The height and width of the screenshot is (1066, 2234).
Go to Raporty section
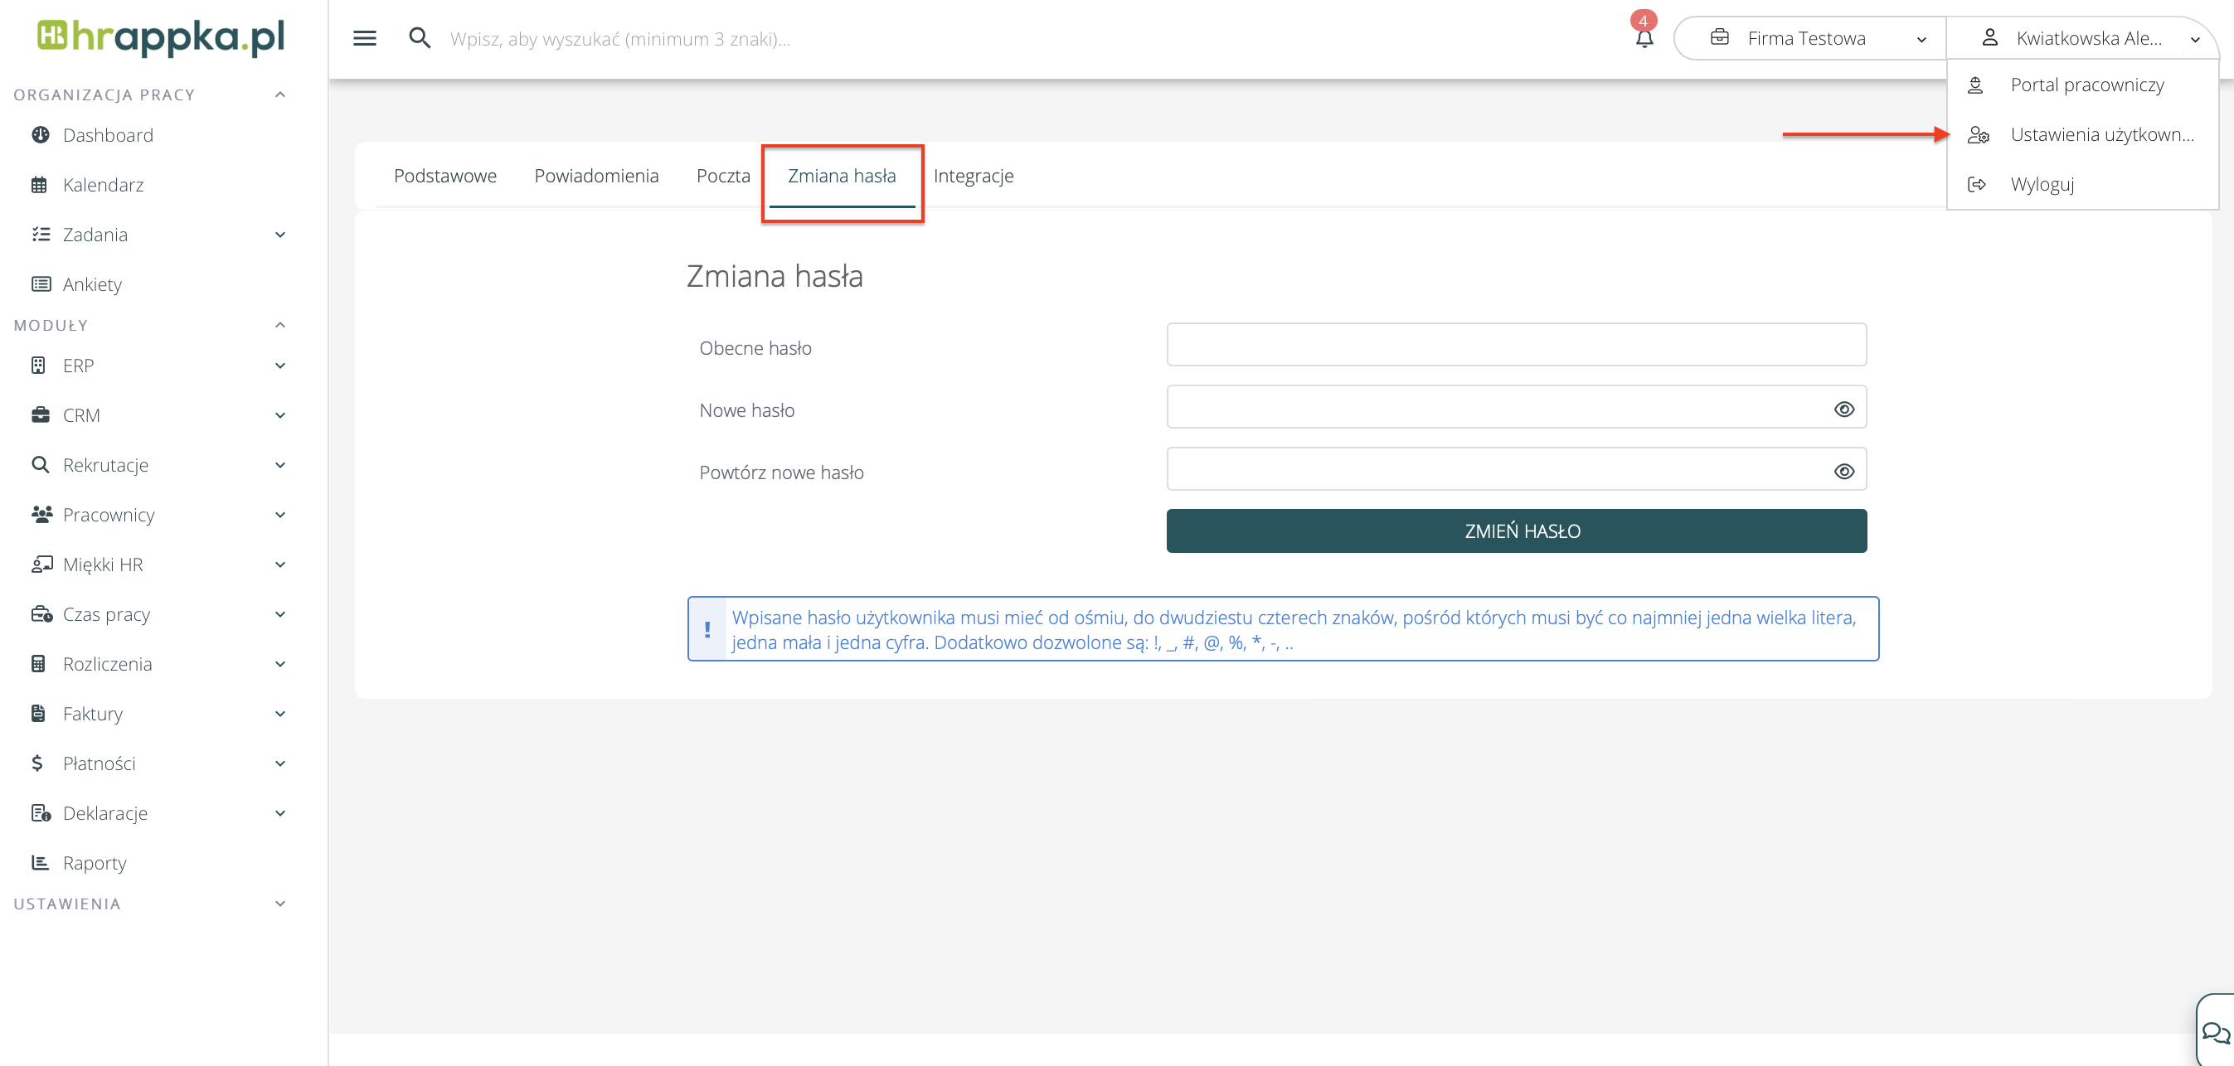(95, 862)
